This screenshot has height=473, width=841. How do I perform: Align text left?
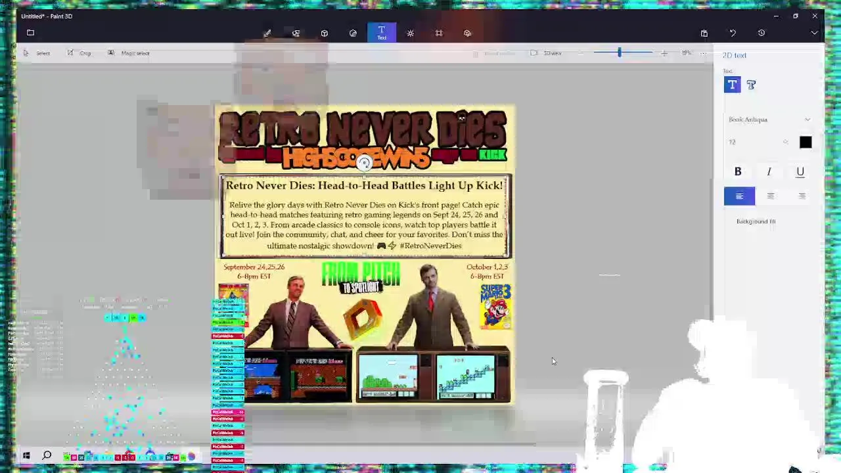[x=739, y=196]
